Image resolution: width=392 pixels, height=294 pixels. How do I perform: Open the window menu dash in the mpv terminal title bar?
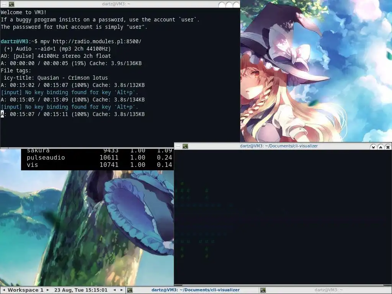click(4, 4)
